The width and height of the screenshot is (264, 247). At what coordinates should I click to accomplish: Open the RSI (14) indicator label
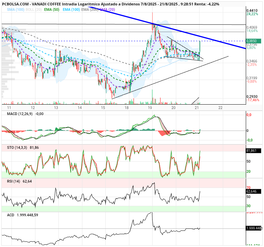pyautogui.click(x=14, y=181)
